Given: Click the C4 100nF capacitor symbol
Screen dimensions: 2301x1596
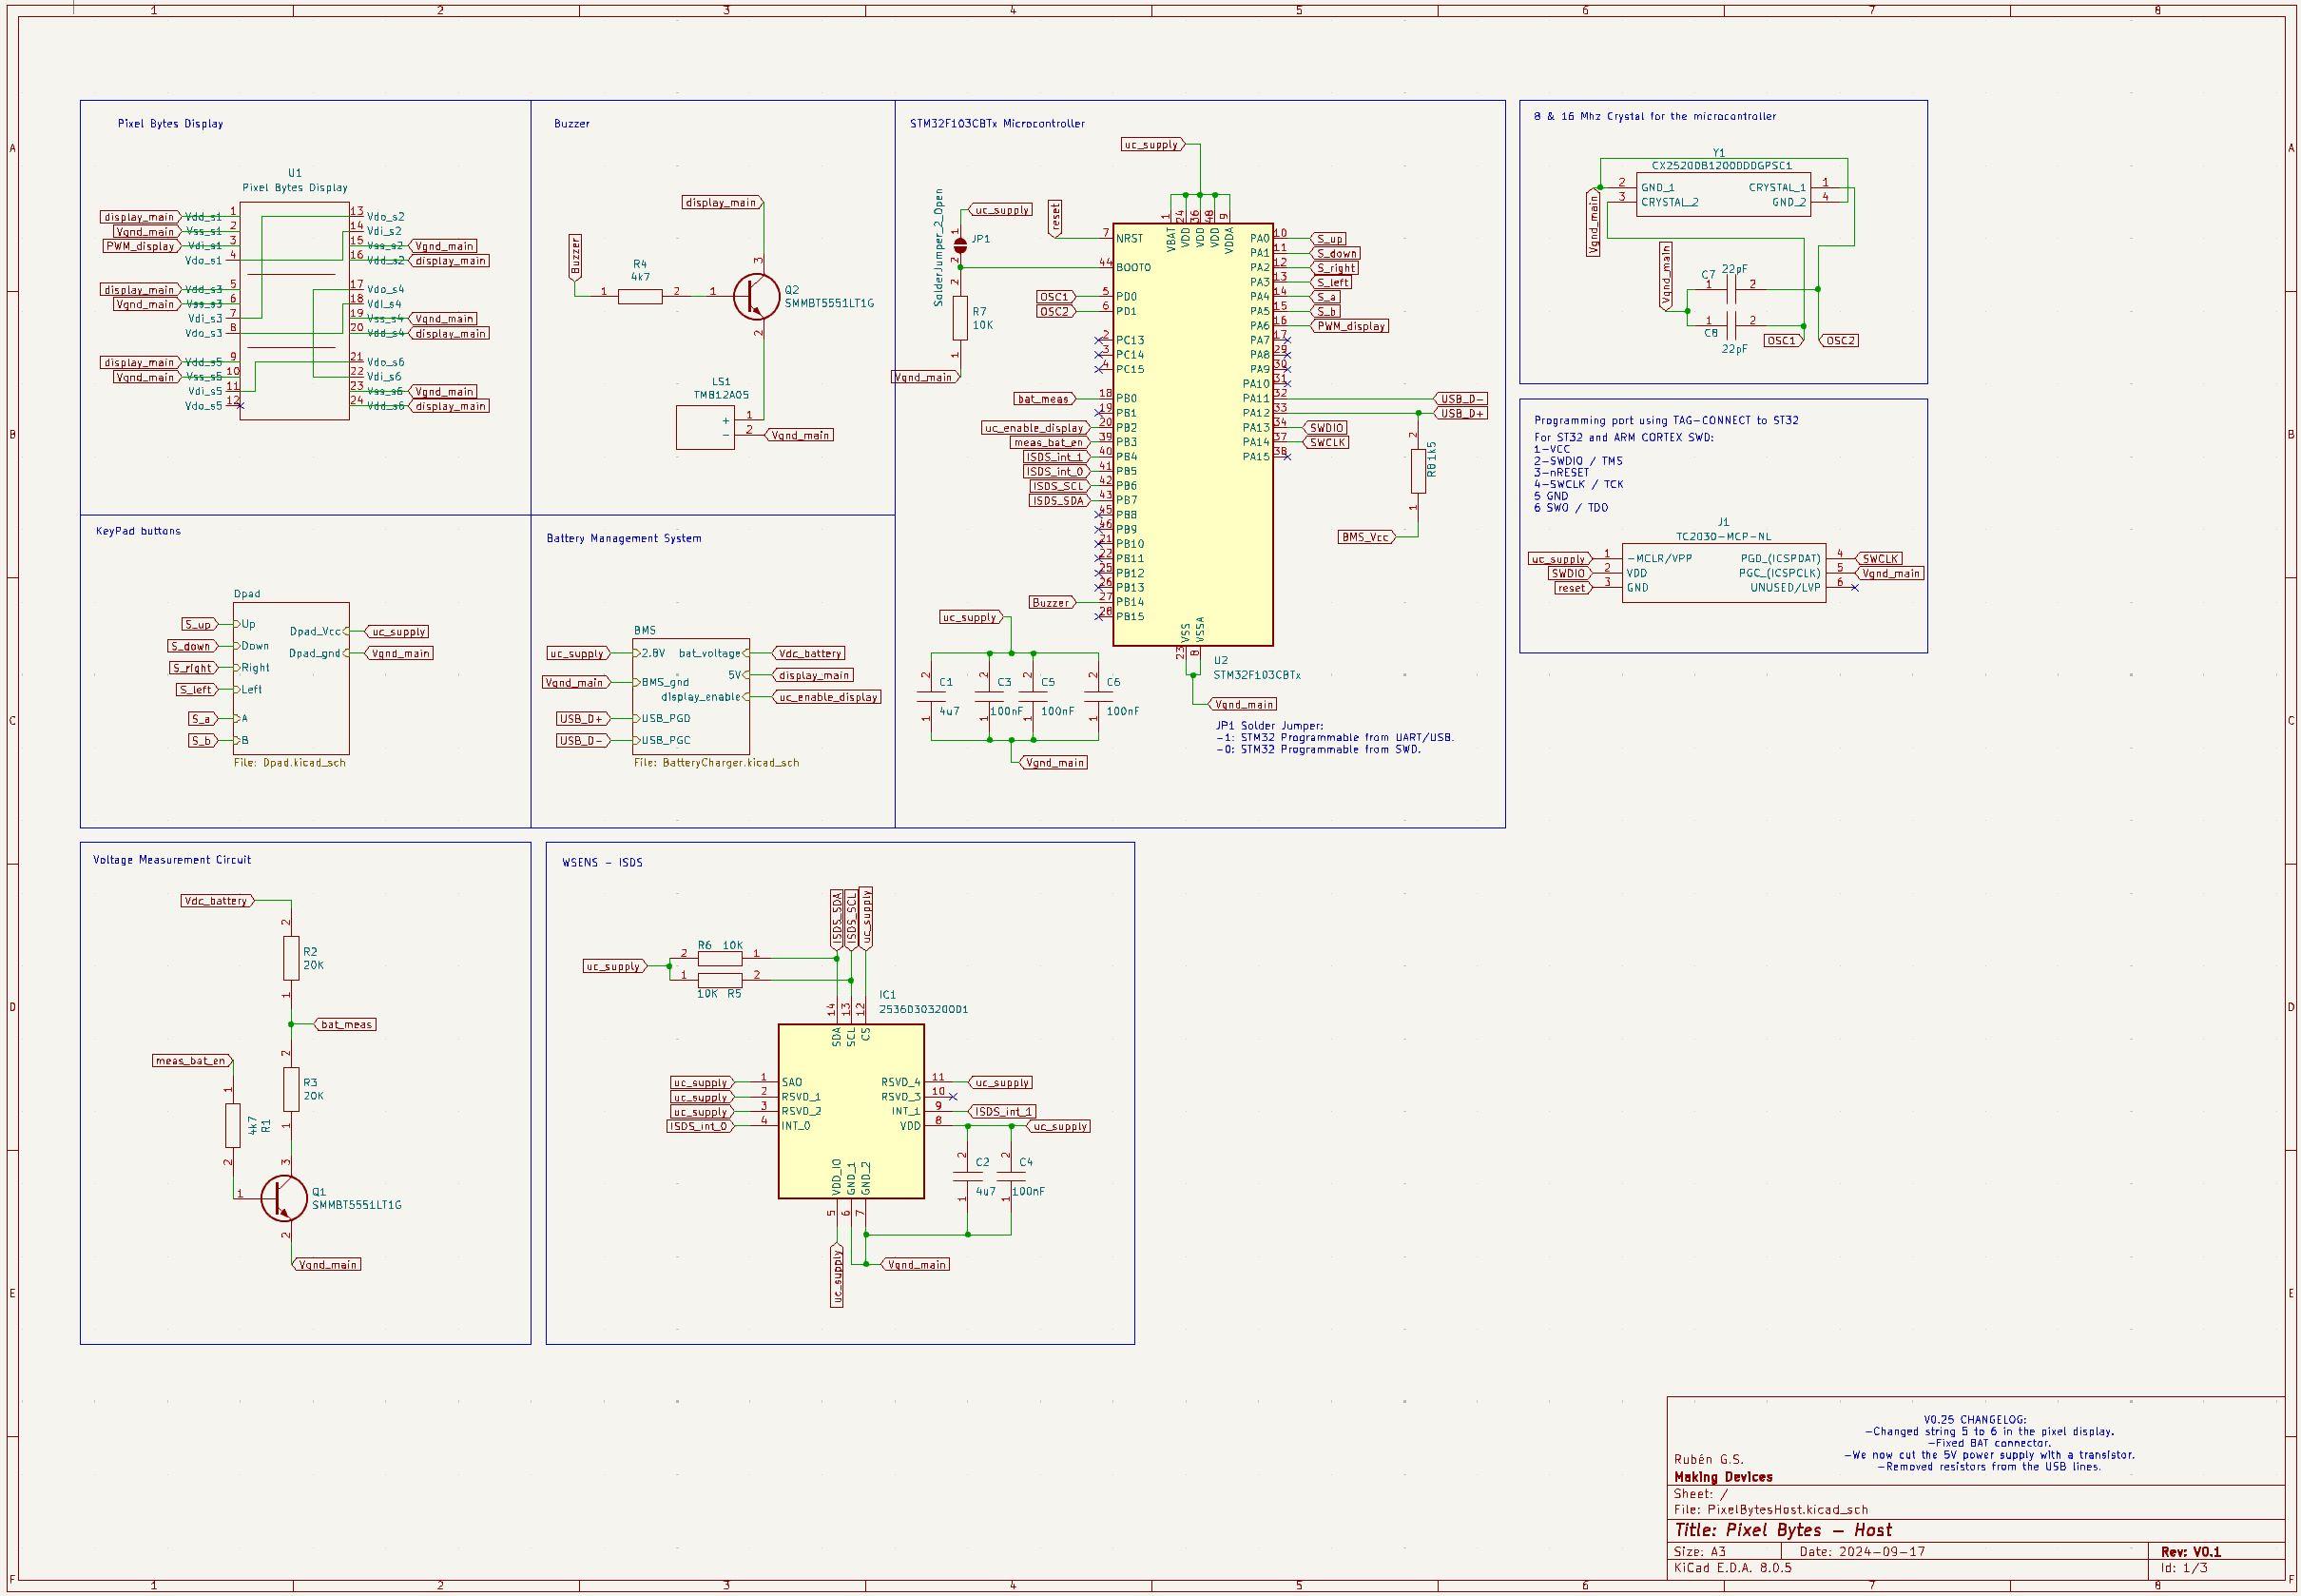Looking at the screenshot, I should 1011,1177.
